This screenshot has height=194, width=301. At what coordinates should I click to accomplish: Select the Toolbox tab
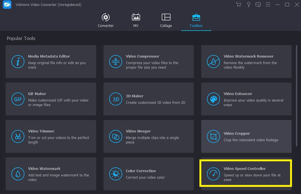pyautogui.click(x=196, y=20)
